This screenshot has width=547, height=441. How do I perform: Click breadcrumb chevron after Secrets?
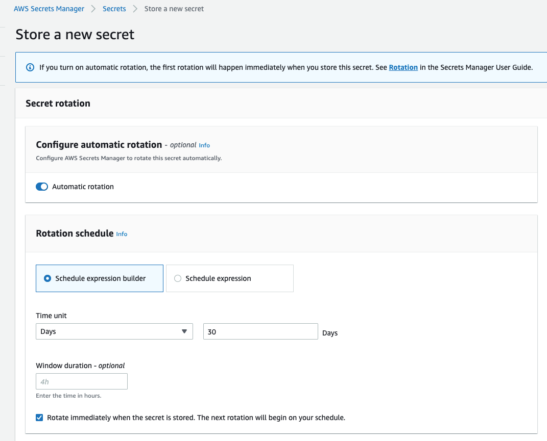[x=135, y=9]
